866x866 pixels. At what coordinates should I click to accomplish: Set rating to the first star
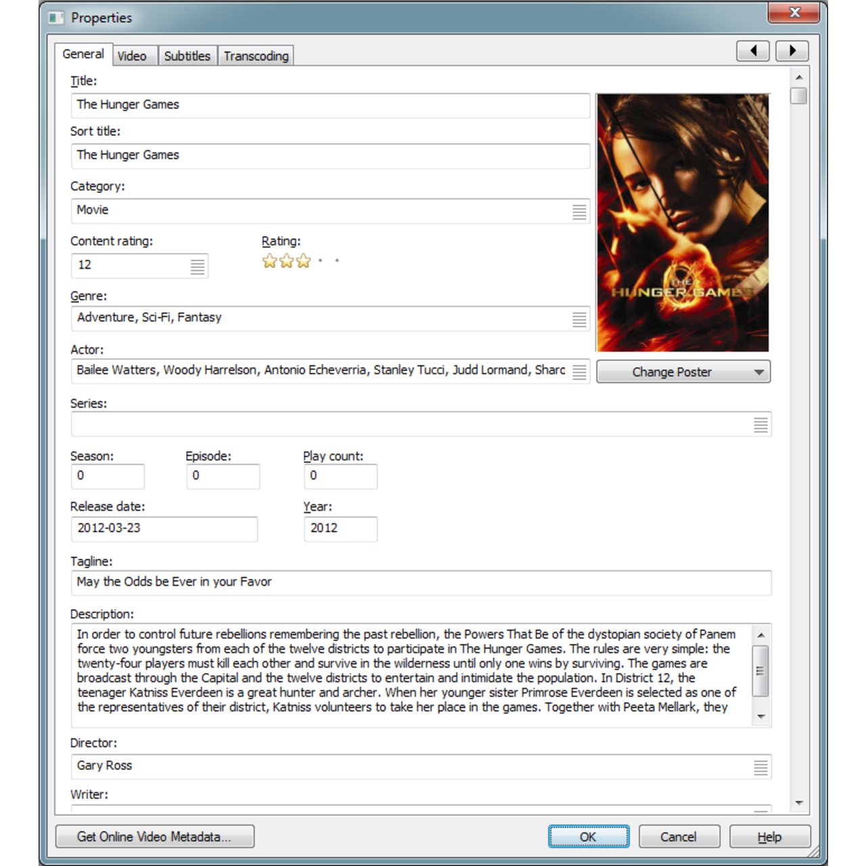tap(269, 261)
